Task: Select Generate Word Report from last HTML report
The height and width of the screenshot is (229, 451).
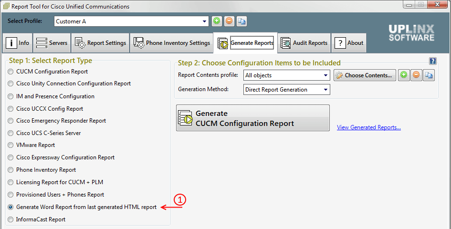Action: click(82, 207)
